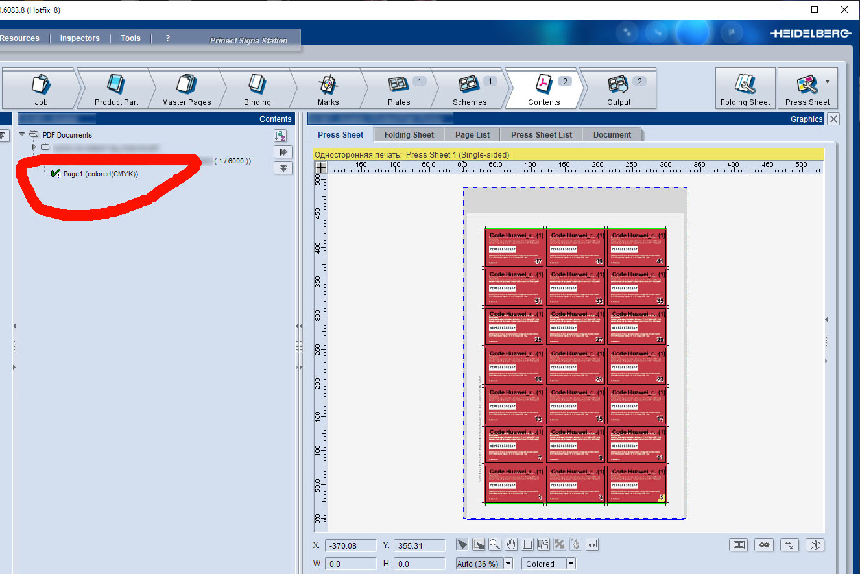Sort PDF documents alphabetically
This screenshot has height=574, width=860.
pyautogui.click(x=280, y=136)
